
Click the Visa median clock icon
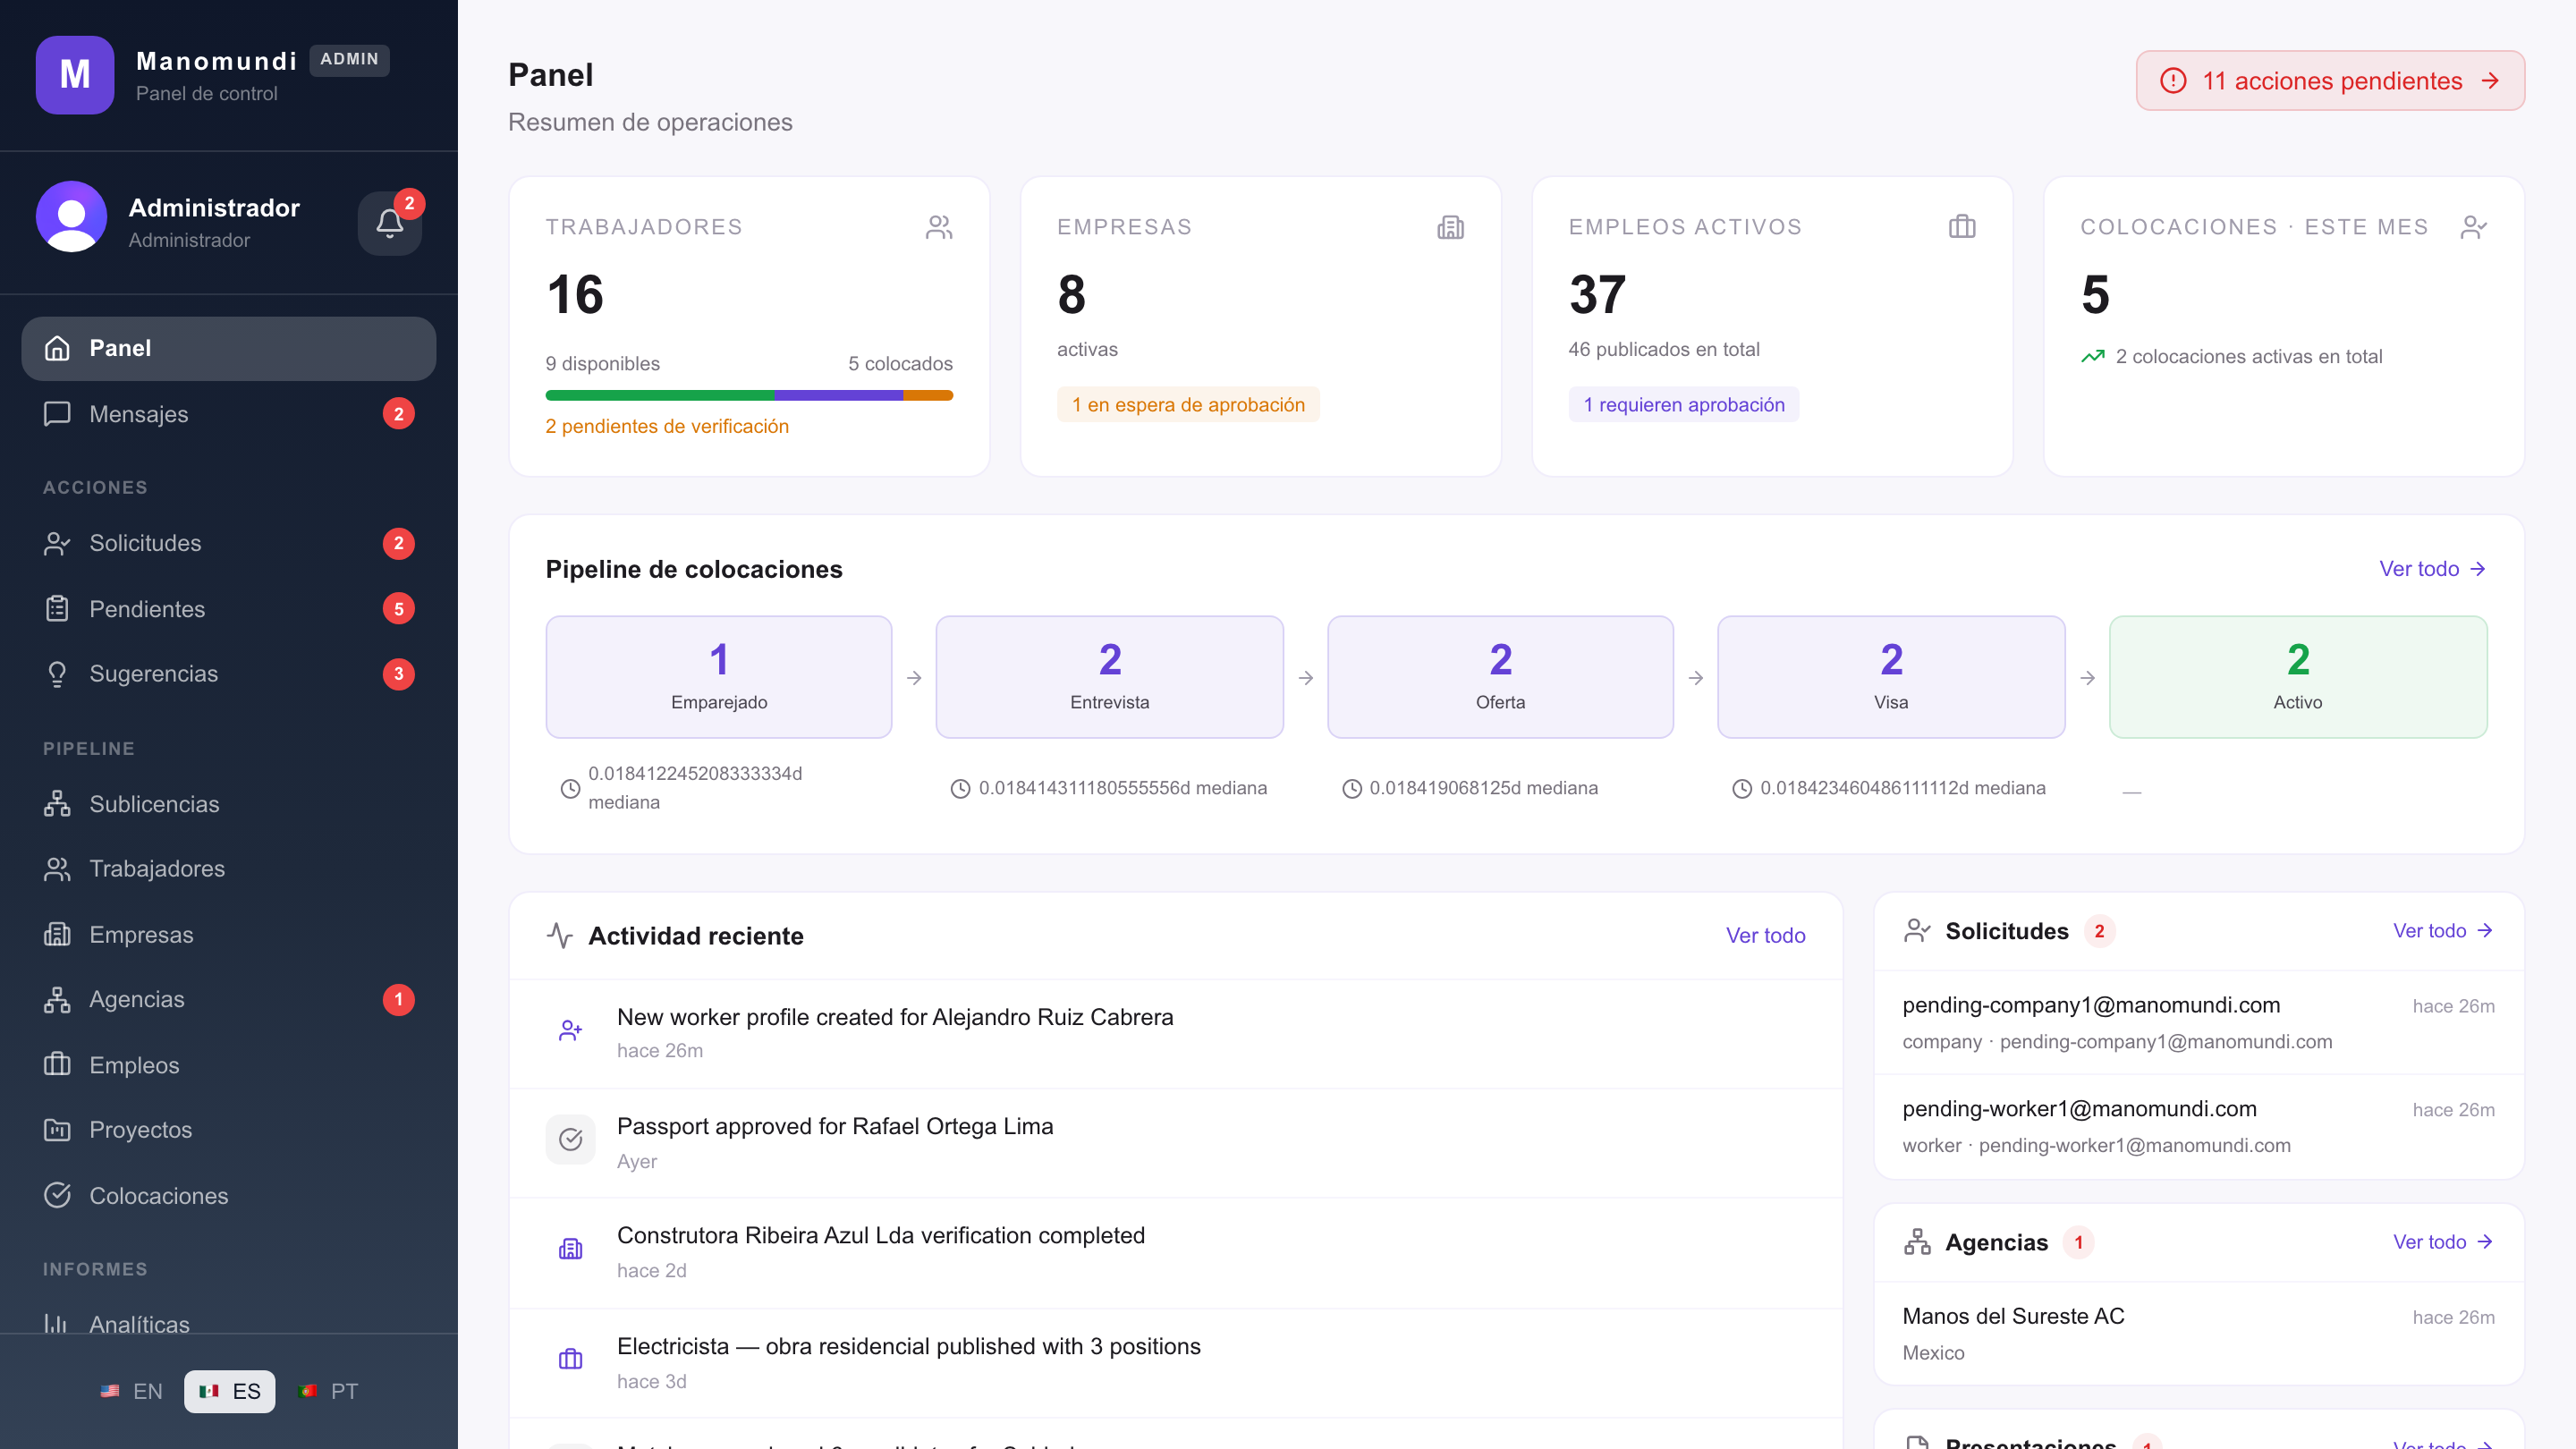[x=1741, y=789]
